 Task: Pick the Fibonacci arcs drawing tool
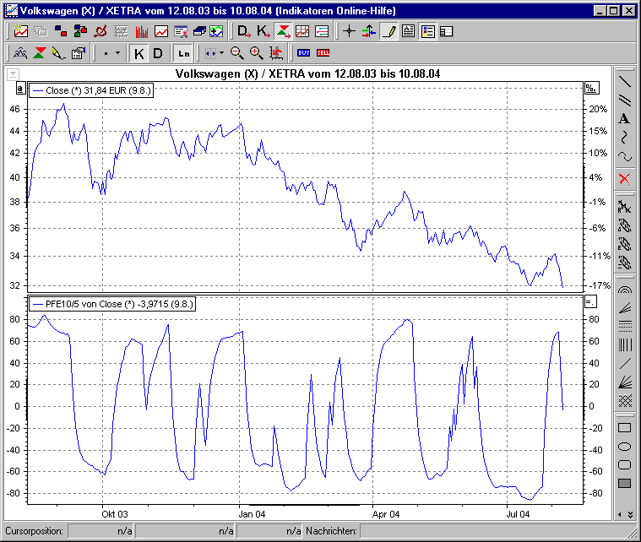point(625,290)
